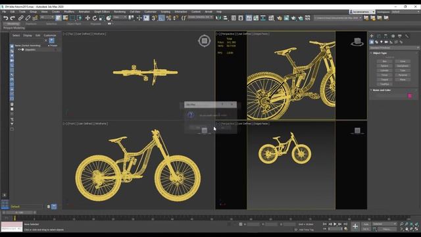
Task: Click Use Pivot Point Center icon
Action: (x=131, y=18)
